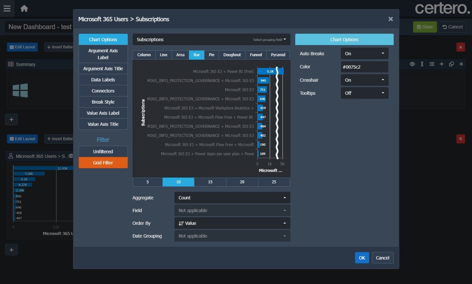Click the table grid icon beside Summary
472x284 pixels.
tap(11, 64)
